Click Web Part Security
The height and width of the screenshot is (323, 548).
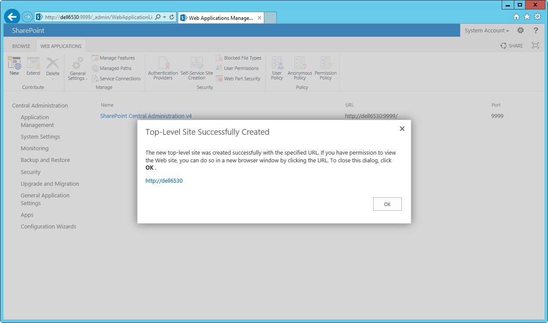pyautogui.click(x=238, y=79)
